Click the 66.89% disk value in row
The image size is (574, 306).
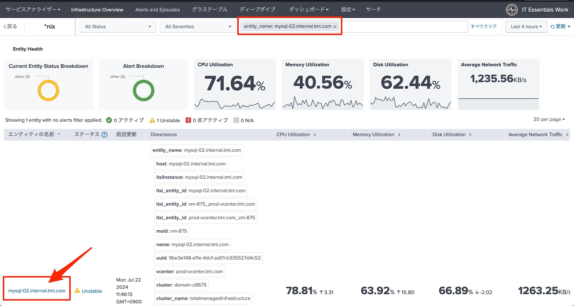click(x=456, y=291)
